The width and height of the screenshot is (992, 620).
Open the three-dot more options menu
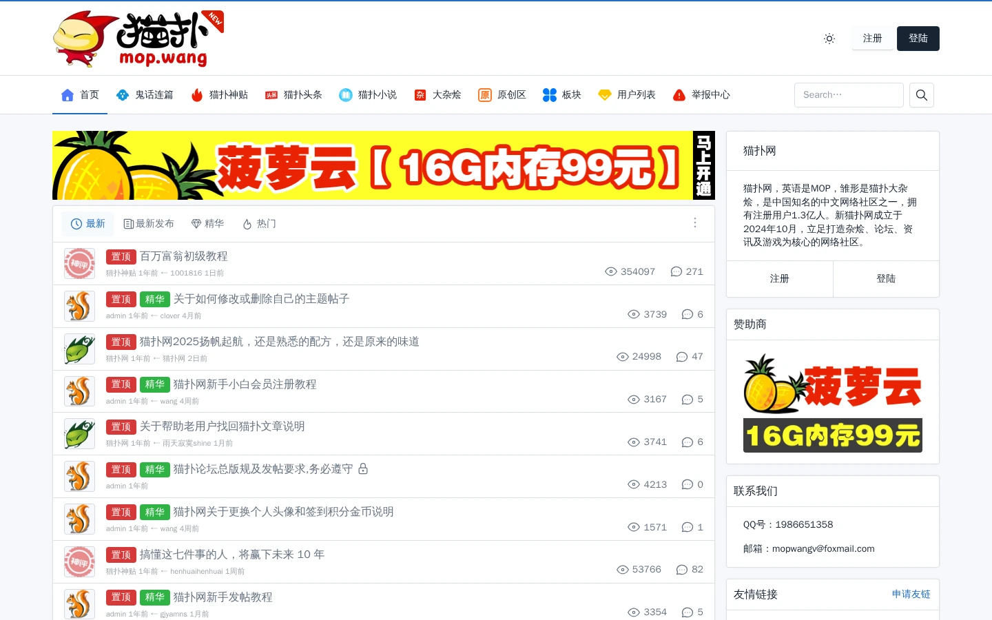click(x=695, y=223)
